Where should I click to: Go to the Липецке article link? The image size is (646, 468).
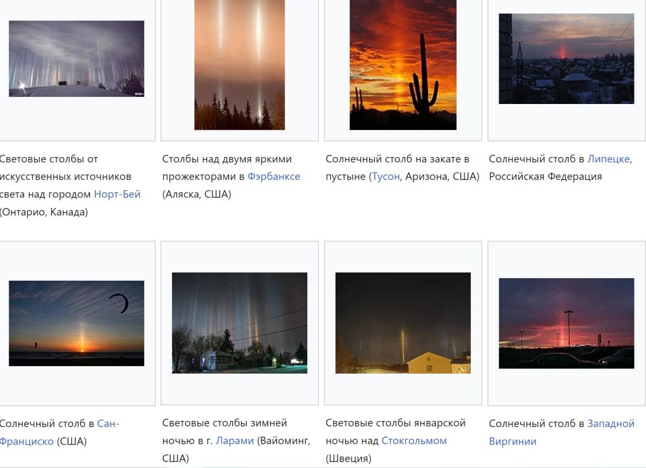pos(608,159)
